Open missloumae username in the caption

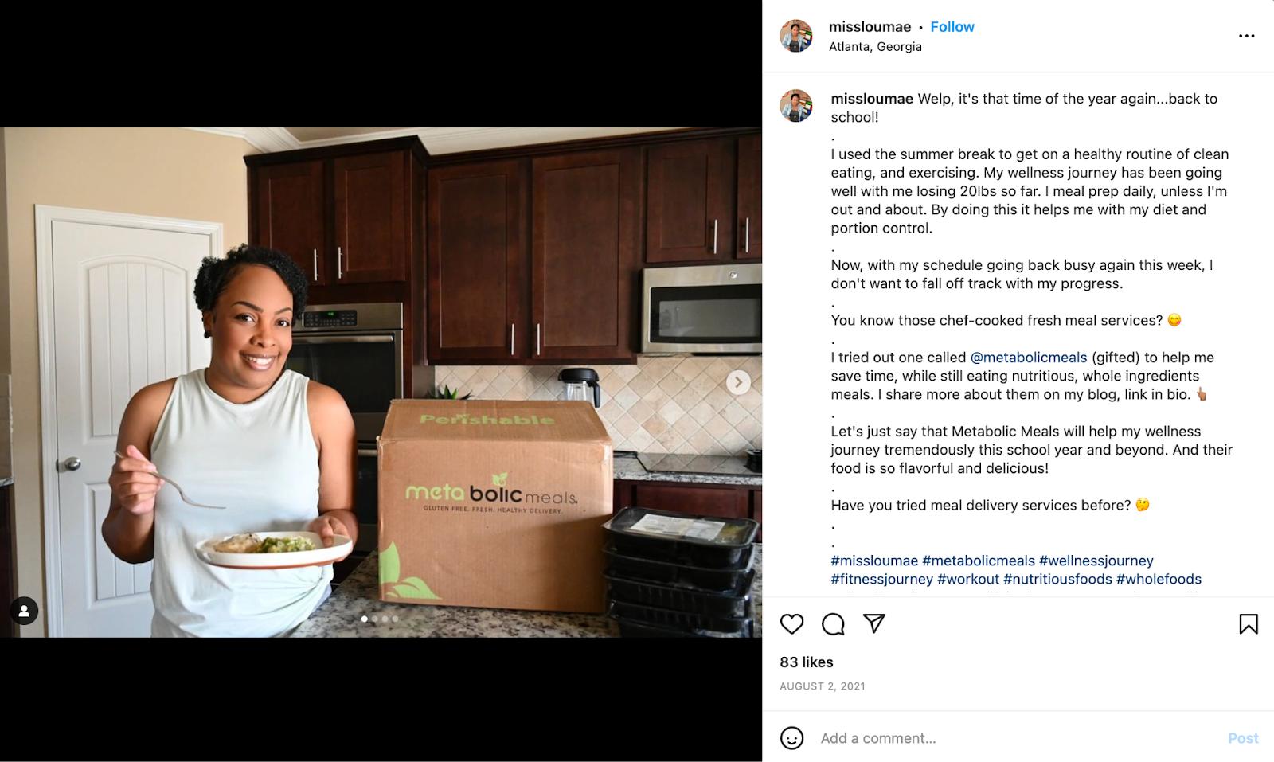[x=872, y=99]
